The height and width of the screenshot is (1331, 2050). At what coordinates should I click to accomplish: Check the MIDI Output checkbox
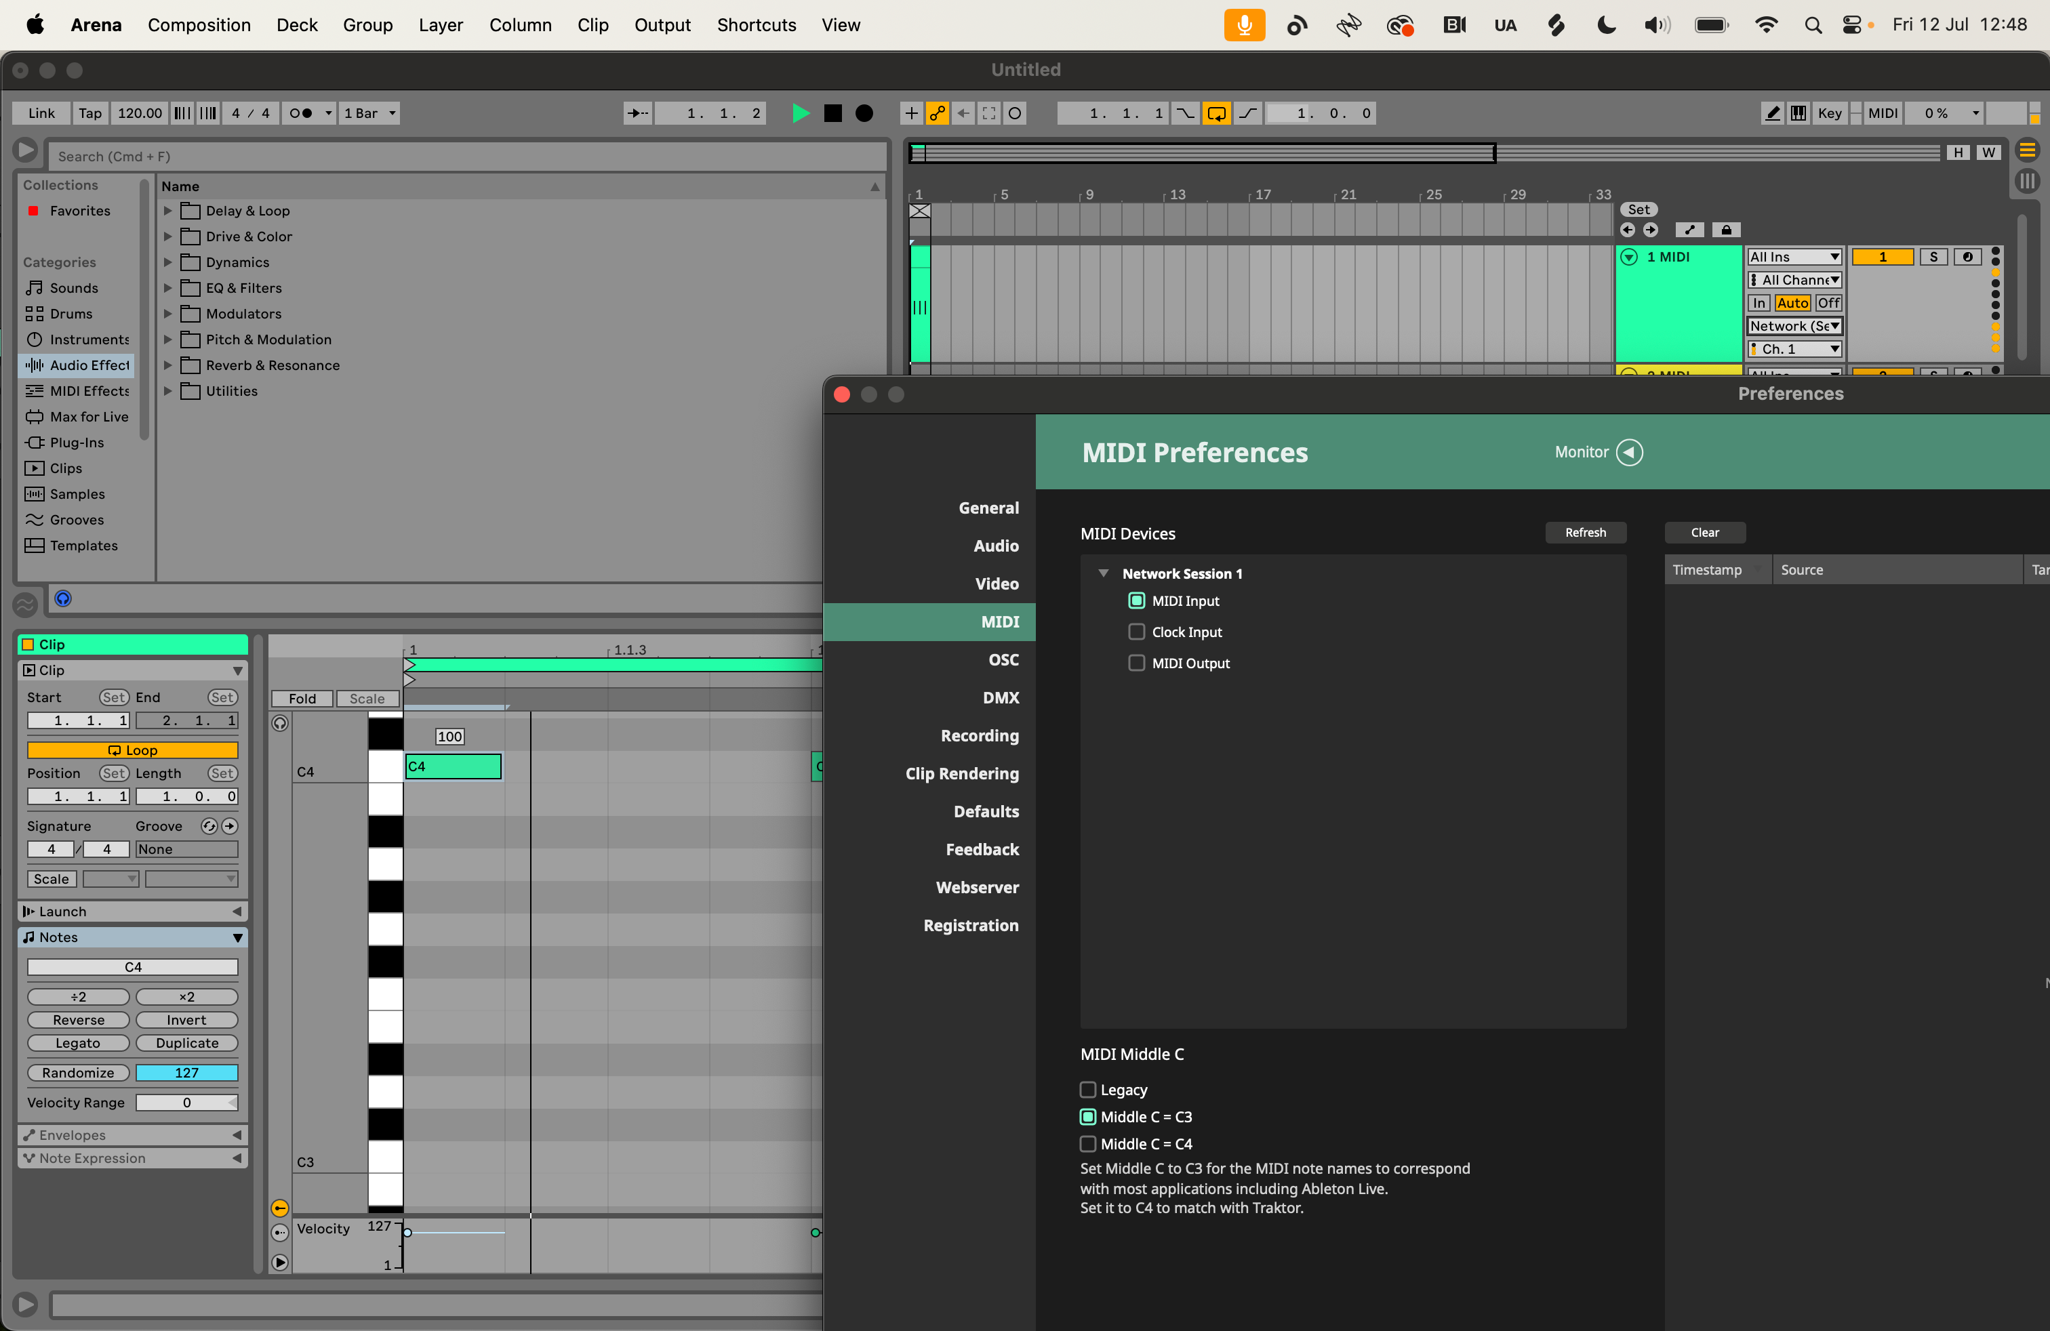(1136, 663)
